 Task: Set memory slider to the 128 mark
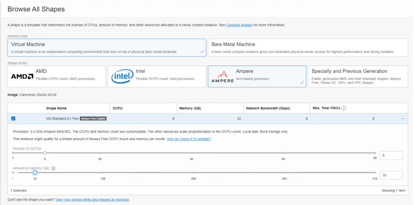pyautogui.click(x=103, y=173)
